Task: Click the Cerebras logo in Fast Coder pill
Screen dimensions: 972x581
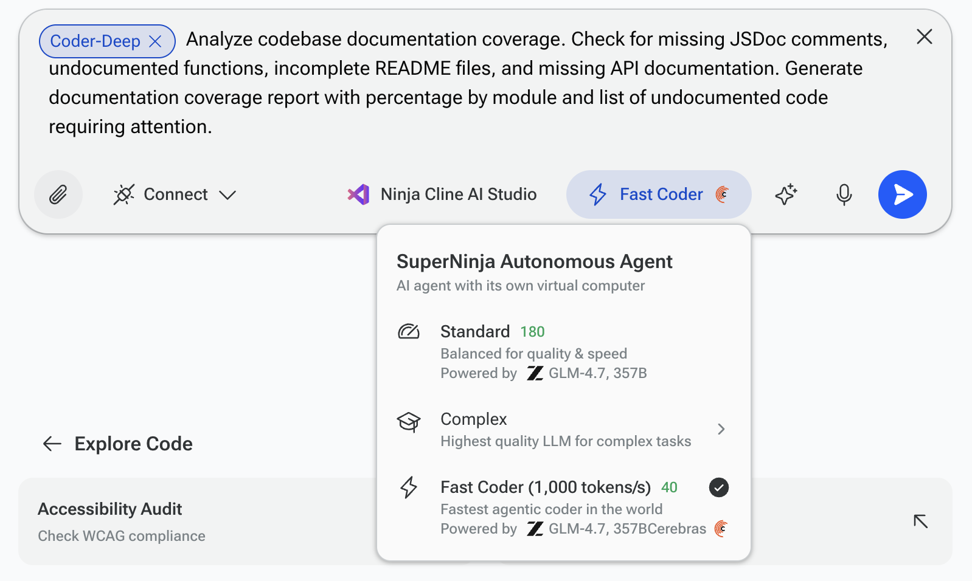Action: point(723,194)
